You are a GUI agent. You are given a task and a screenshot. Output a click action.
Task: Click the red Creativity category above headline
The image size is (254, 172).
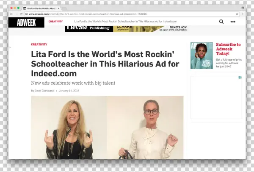click(x=39, y=44)
